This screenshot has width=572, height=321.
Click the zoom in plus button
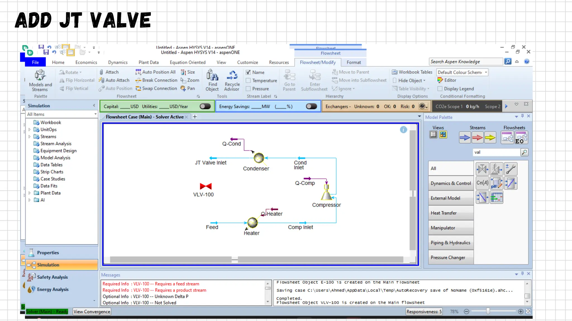pyautogui.click(x=520, y=312)
